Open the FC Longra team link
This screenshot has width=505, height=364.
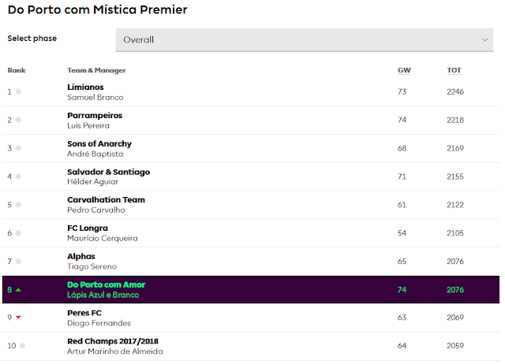point(88,228)
